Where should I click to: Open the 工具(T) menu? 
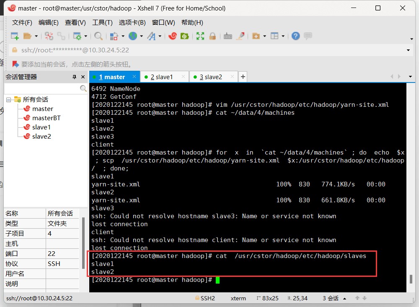[x=102, y=23]
